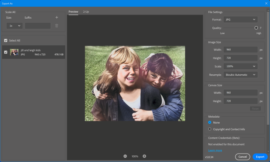270x162 pixels.
Task: Click the Quality slider handle
Action: [x=256, y=28]
